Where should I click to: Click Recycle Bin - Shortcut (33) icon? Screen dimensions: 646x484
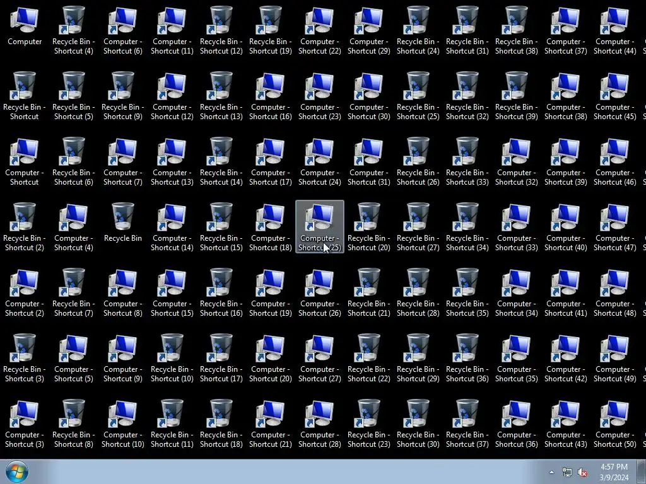(x=467, y=161)
